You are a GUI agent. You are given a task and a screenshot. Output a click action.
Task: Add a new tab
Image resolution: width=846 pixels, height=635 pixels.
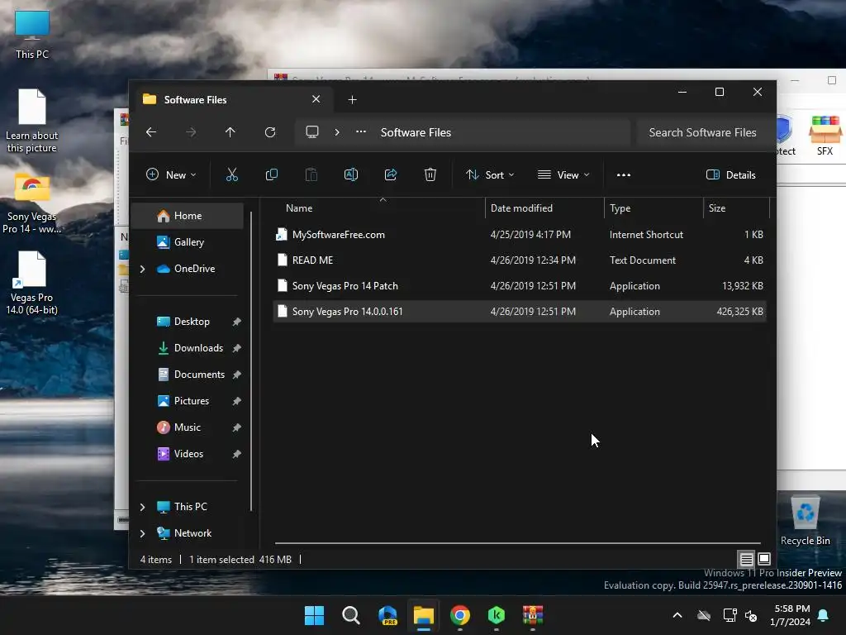352,100
